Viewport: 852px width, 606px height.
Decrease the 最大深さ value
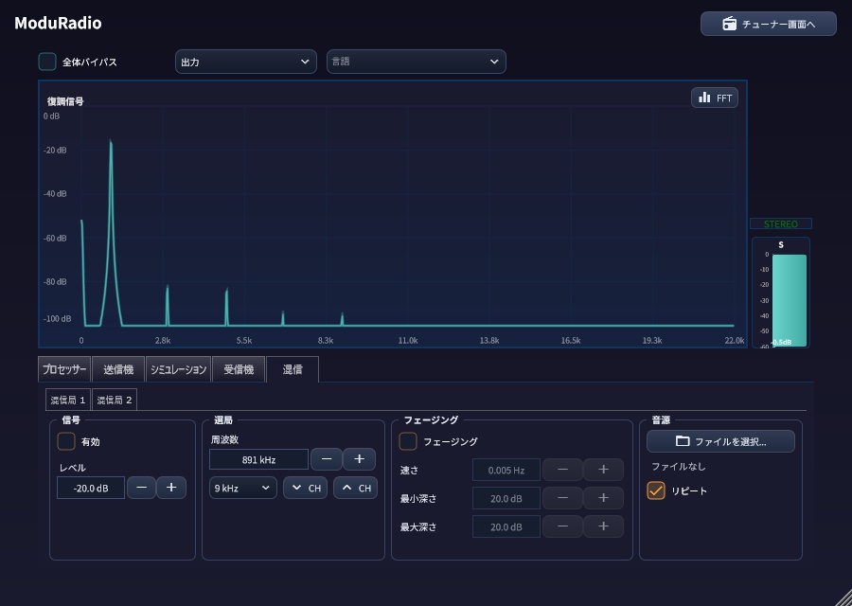pos(563,526)
